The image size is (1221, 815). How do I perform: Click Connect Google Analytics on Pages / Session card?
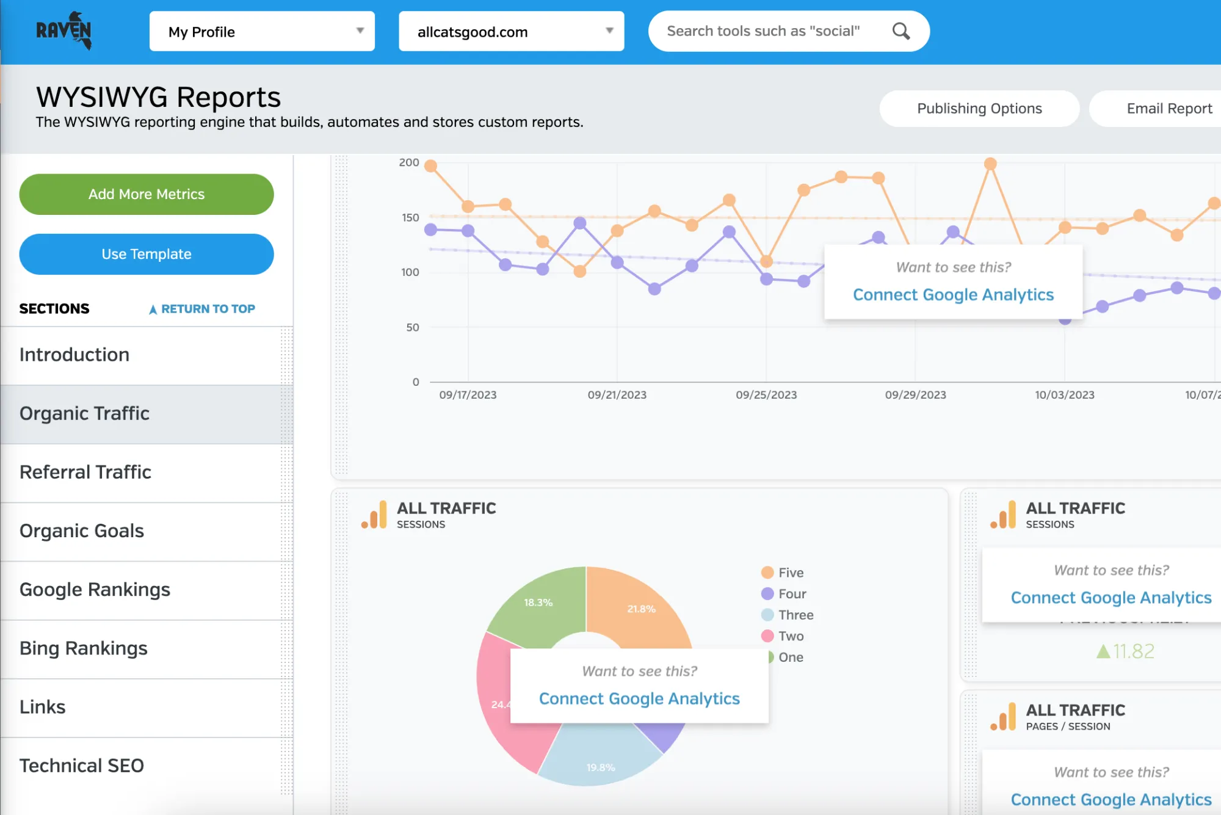point(1111,800)
